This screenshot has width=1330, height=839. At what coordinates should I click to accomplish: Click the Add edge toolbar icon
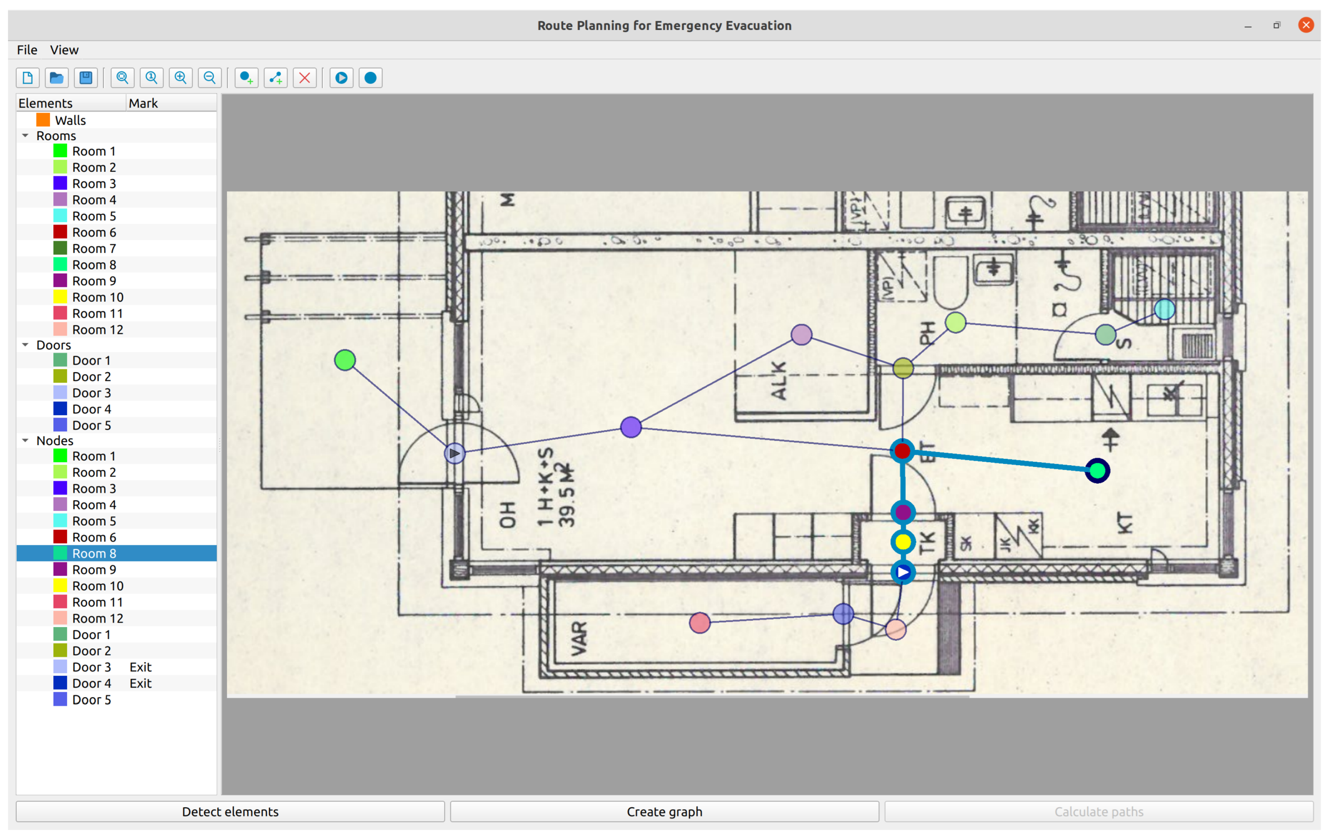(x=276, y=78)
